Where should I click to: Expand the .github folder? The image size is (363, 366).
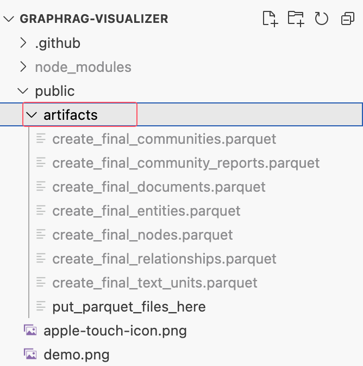(23, 43)
